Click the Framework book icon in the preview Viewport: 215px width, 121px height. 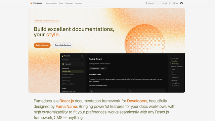click(63, 64)
